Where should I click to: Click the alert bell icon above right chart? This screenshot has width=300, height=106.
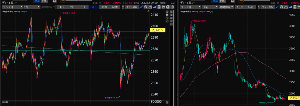[x=233, y=1]
